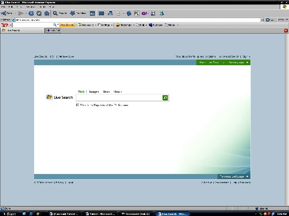Open Yahoo Messenger smiley button
Screen dimensions: 289x216
(x=124, y=25)
